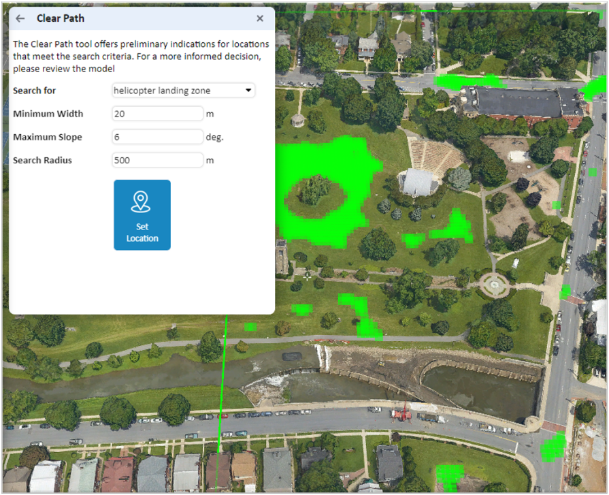Click the gazebo in the park

coord(298,121)
